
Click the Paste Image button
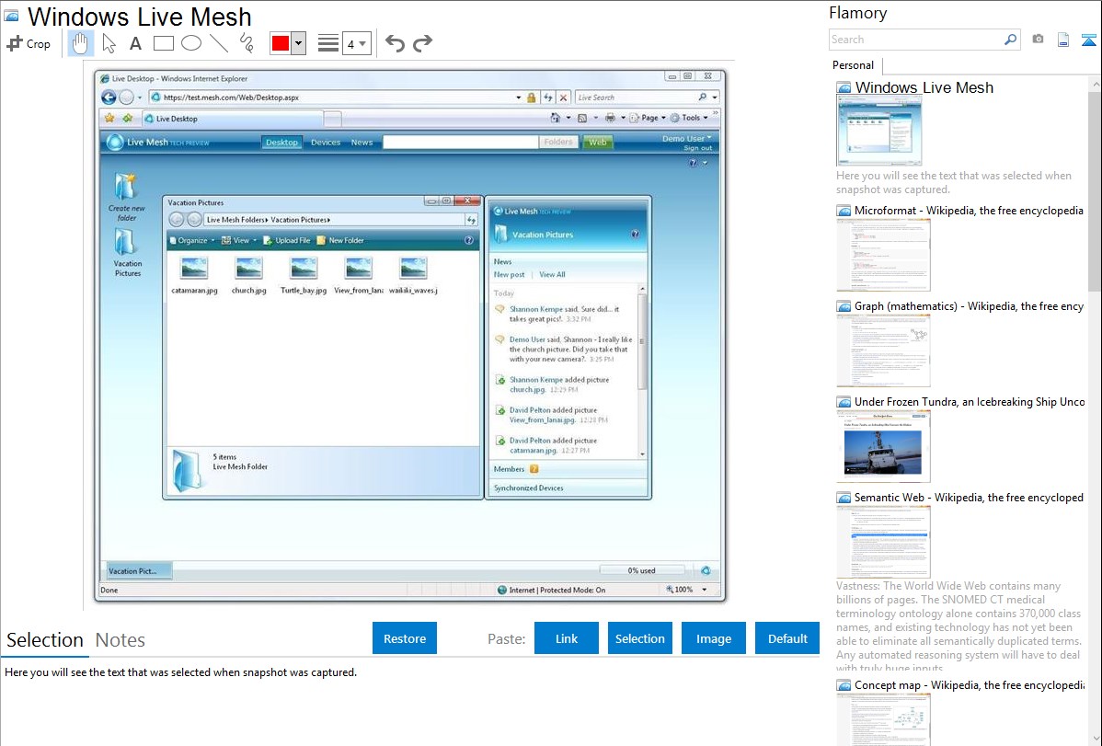[x=713, y=638]
